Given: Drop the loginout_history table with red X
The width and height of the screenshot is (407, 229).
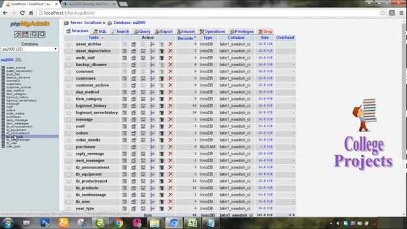Looking at the screenshot, I should click(170, 106).
